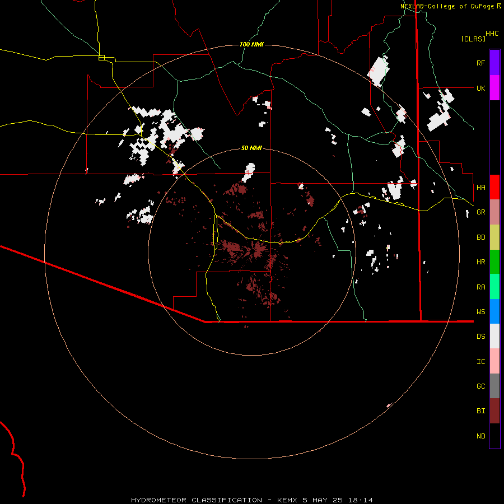
Task: Click the dark red BI swatch
Action: (x=494, y=411)
